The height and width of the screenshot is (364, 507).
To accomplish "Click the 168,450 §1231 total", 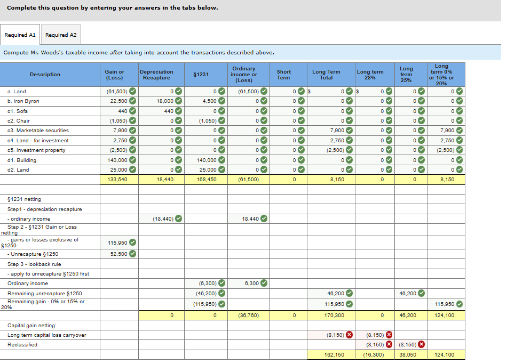I will (x=207, y=179).
